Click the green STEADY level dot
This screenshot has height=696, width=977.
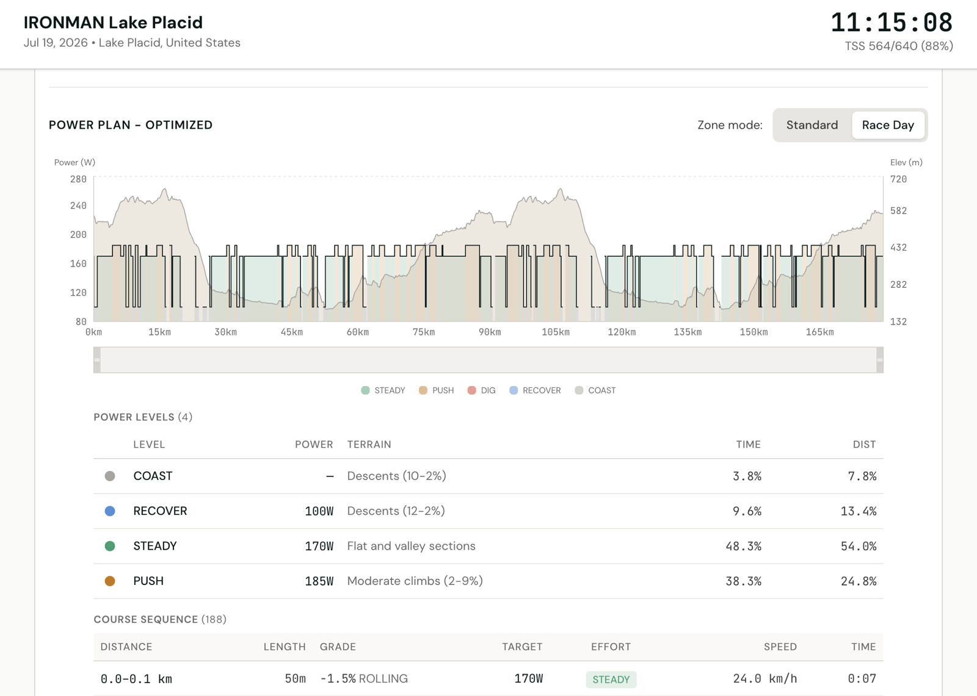point(110,546)
